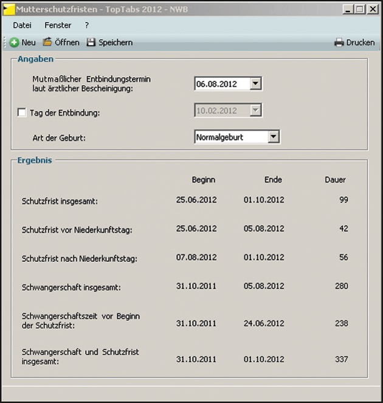Click the Schutzfrist insgesamt Dauer value 99
383x403 pixels.
point(343,200)
